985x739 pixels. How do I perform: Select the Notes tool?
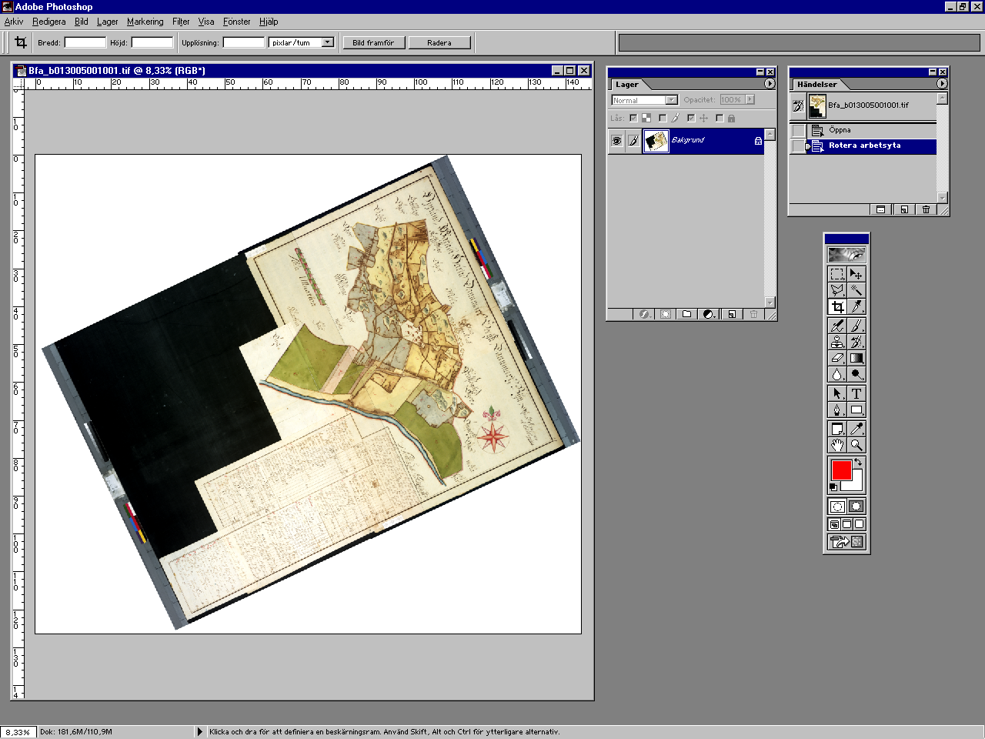[837, 429]
